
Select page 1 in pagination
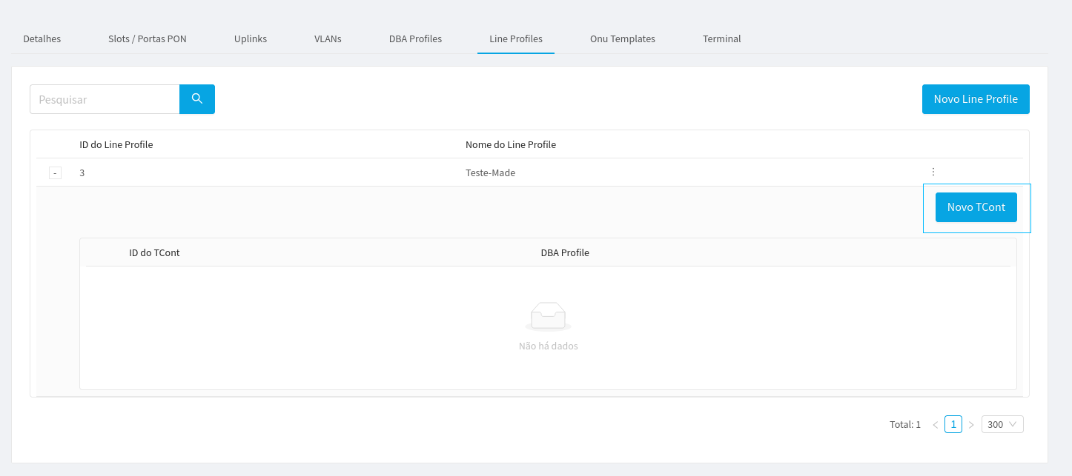[x=953, y=424]
